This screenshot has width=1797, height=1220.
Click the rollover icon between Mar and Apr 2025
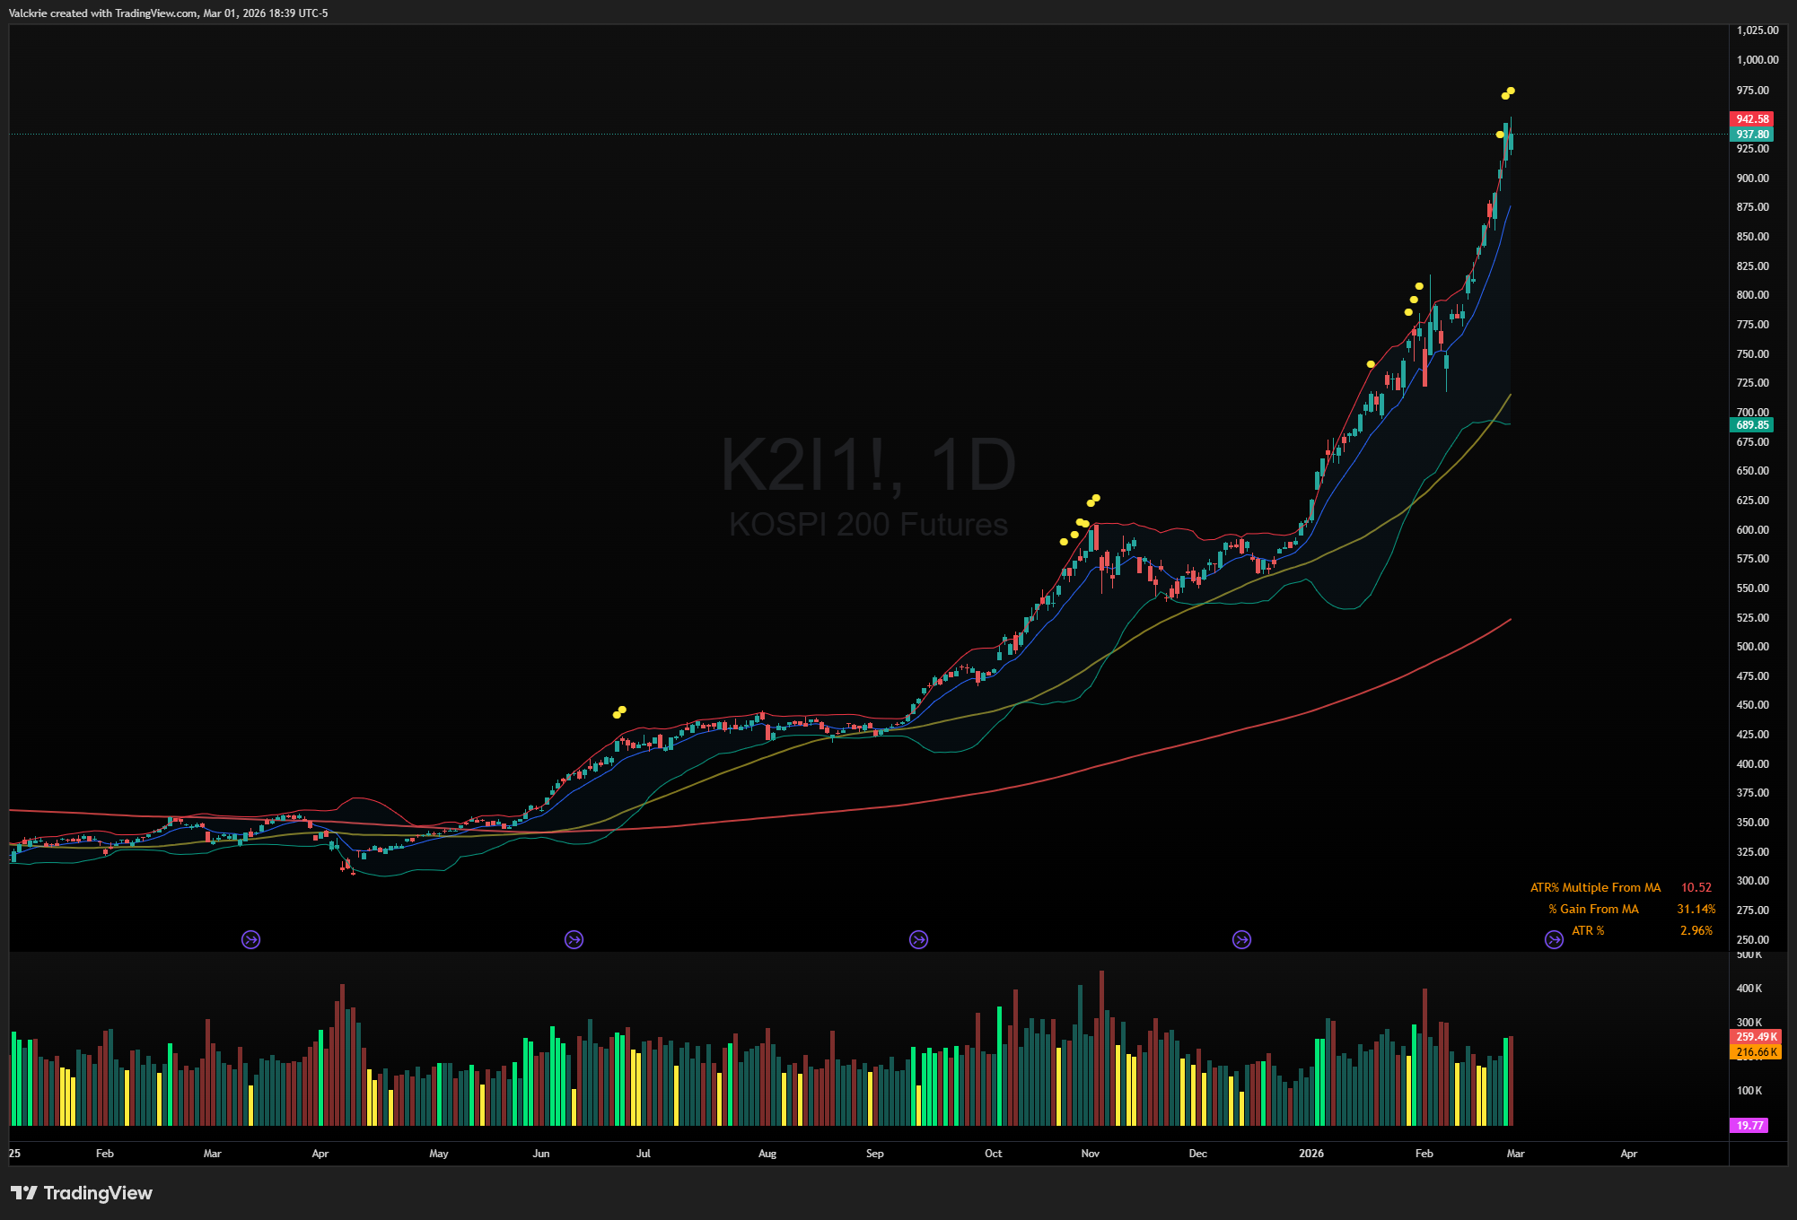[x=251, y=939]
